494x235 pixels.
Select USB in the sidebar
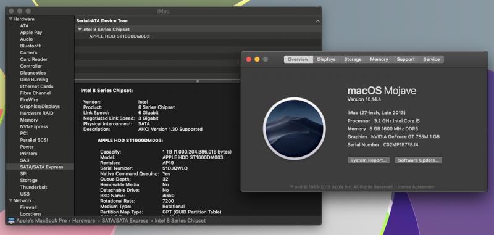tap(25, 194)
